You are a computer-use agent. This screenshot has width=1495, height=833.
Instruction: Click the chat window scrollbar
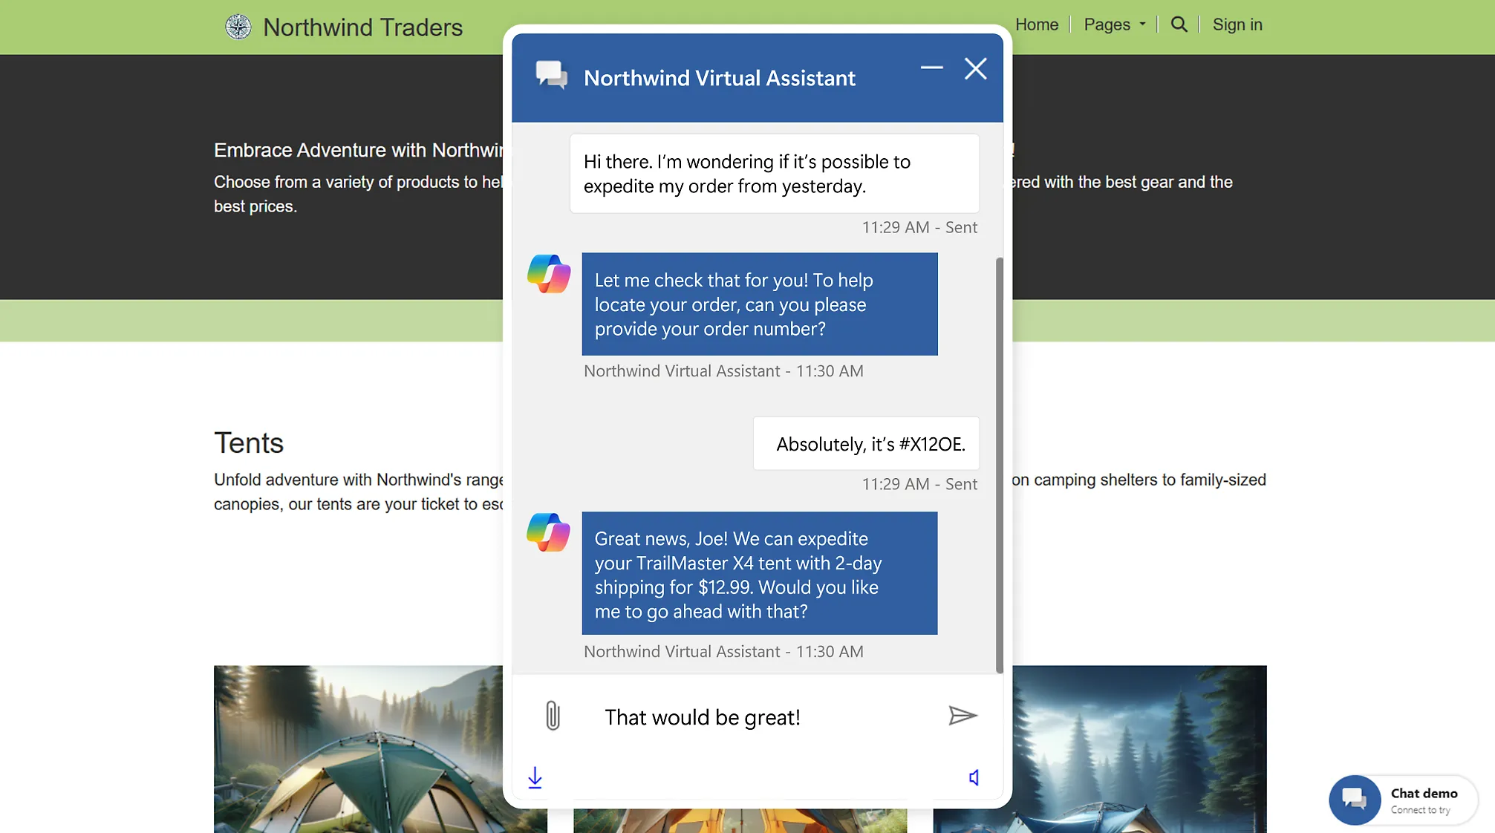pyautogui.click(x=999, y=464)
